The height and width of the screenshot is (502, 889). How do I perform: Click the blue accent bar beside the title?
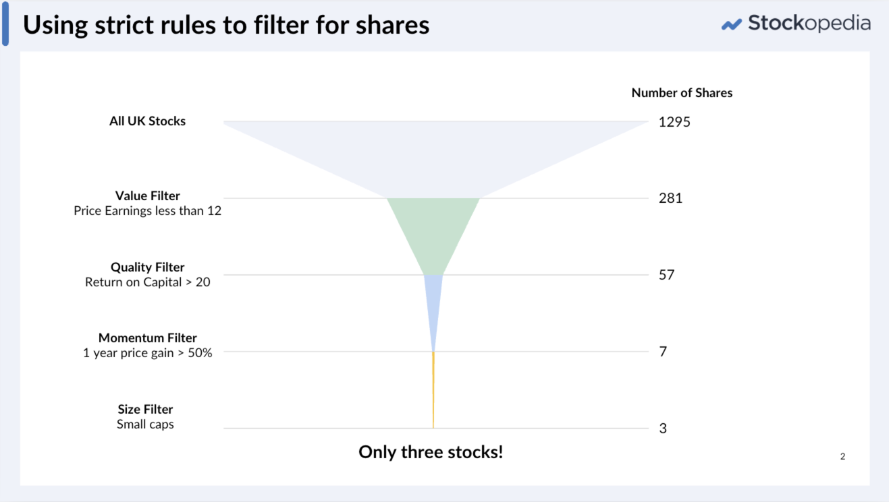coord(5,24)
